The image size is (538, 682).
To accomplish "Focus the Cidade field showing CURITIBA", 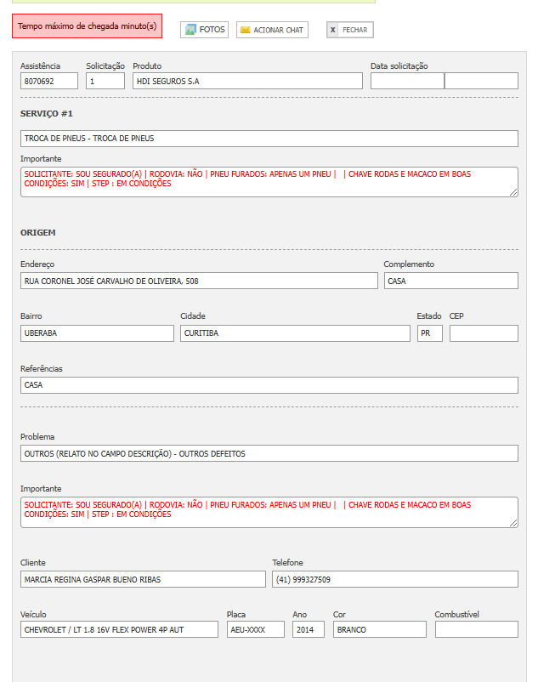I will pyautogui.click(x=295, y=333).
